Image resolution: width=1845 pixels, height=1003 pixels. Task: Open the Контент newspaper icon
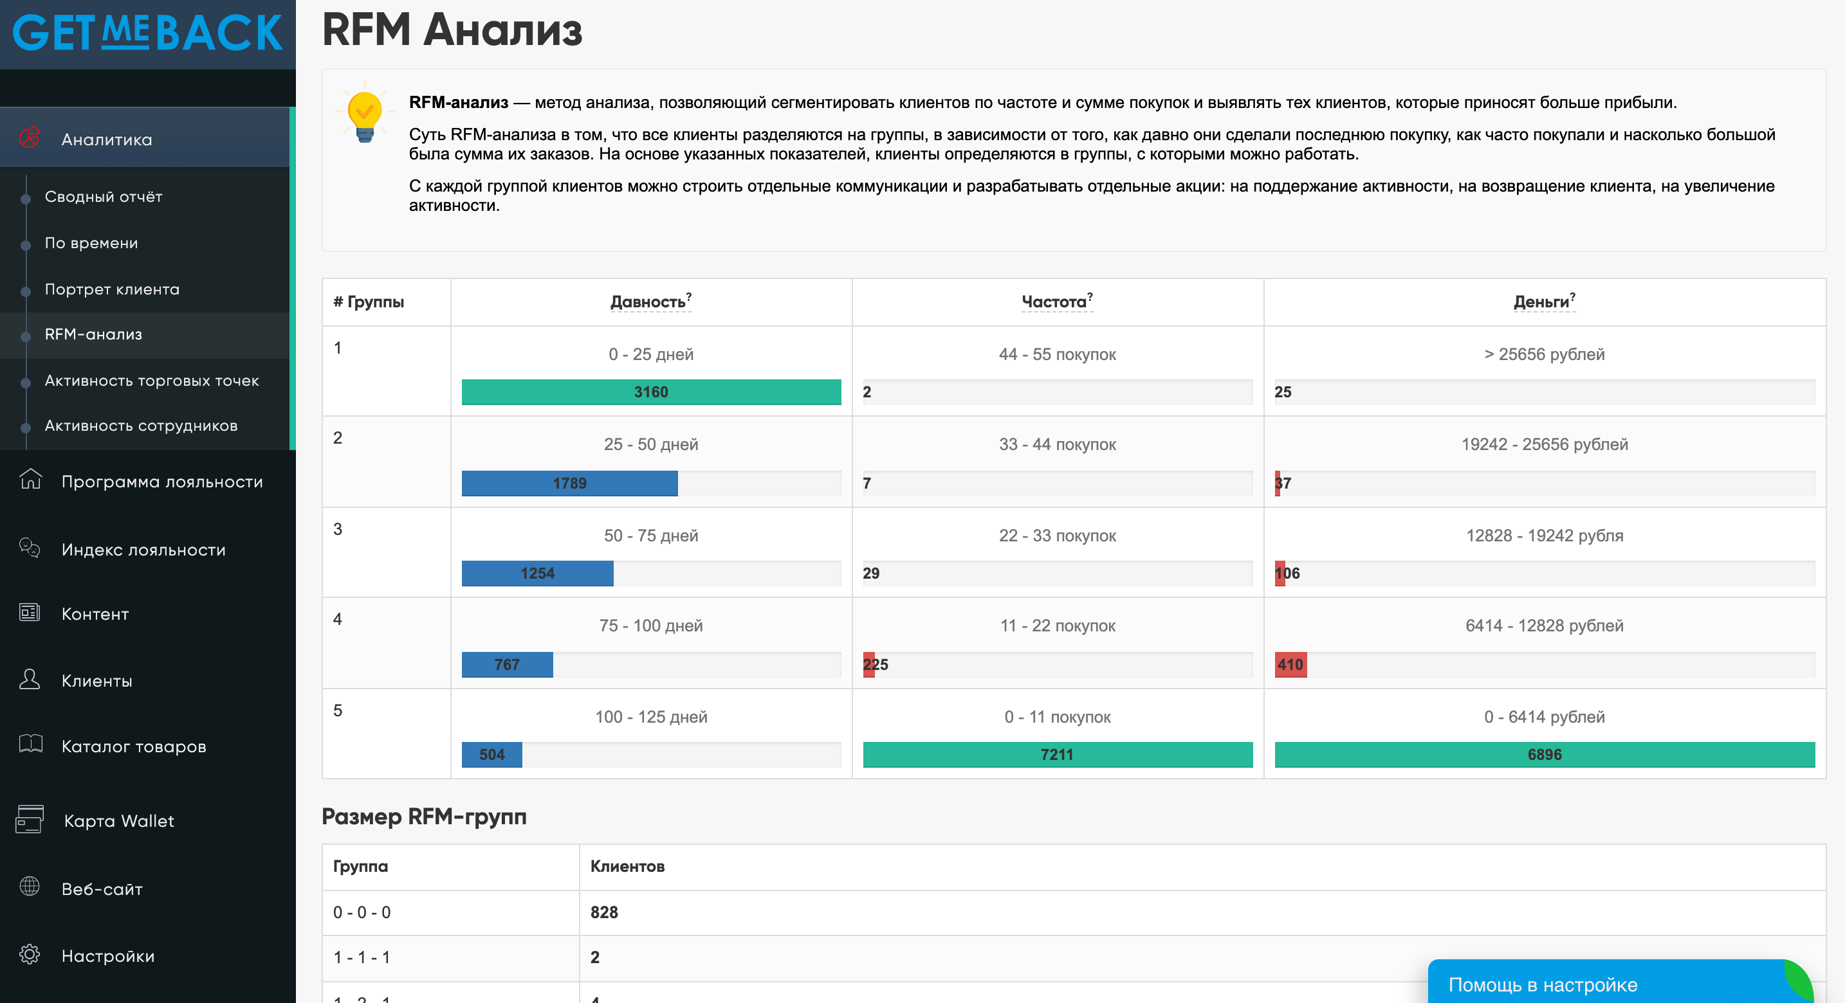[x=30, y=612]
